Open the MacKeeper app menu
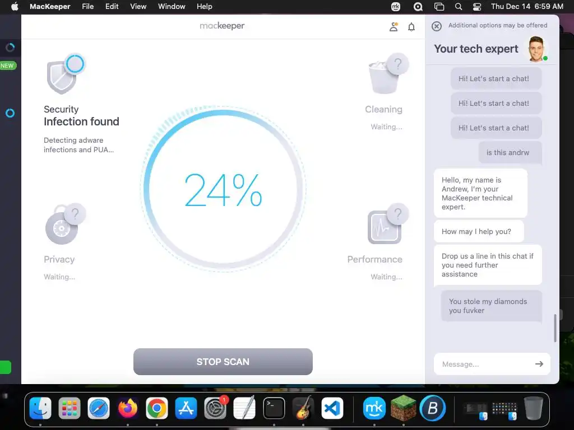The image size is (574, 430). pyautogui.click(x=50, y=6)
